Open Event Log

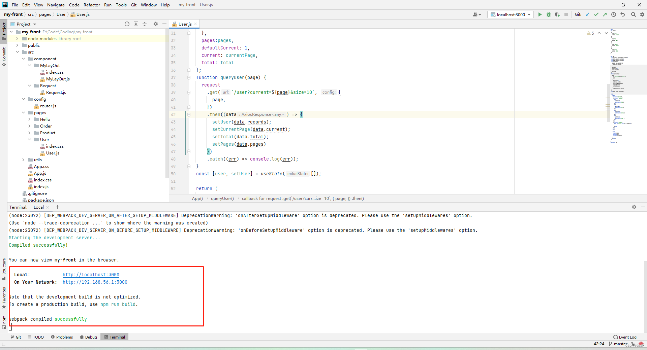pos(625,337)
